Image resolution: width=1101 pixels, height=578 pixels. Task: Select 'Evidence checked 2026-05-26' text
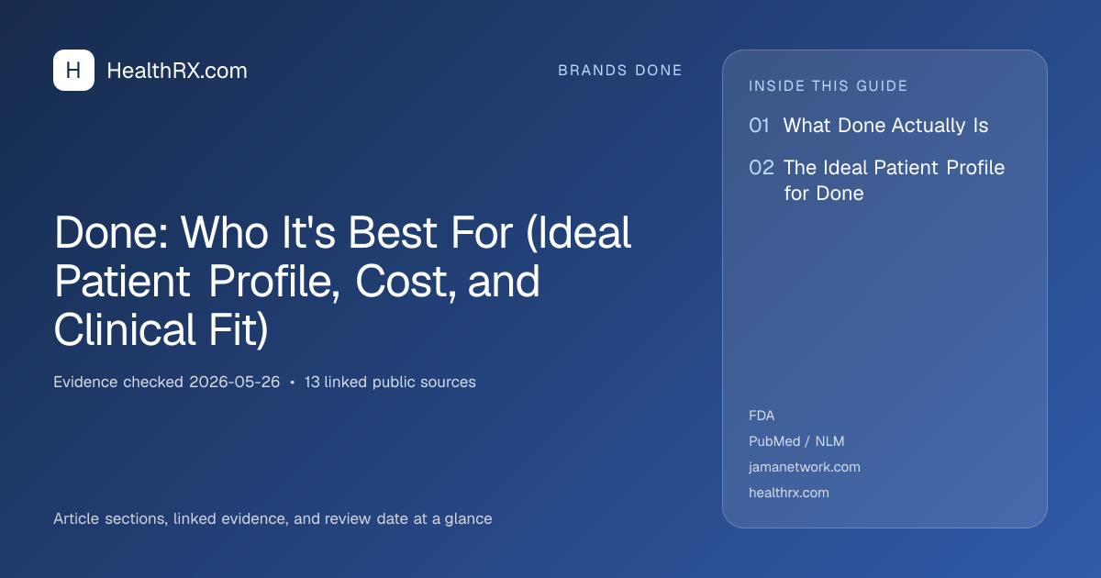[167, 382]
